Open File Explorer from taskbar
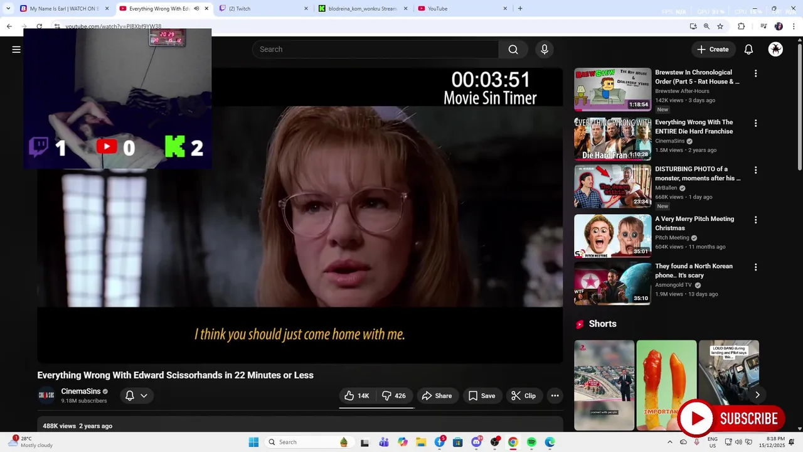 [x=421, y=442]
